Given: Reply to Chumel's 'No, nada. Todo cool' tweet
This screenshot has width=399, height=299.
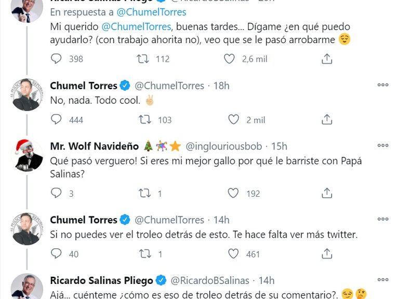Looking at the screenshot, I should (57, 120).
